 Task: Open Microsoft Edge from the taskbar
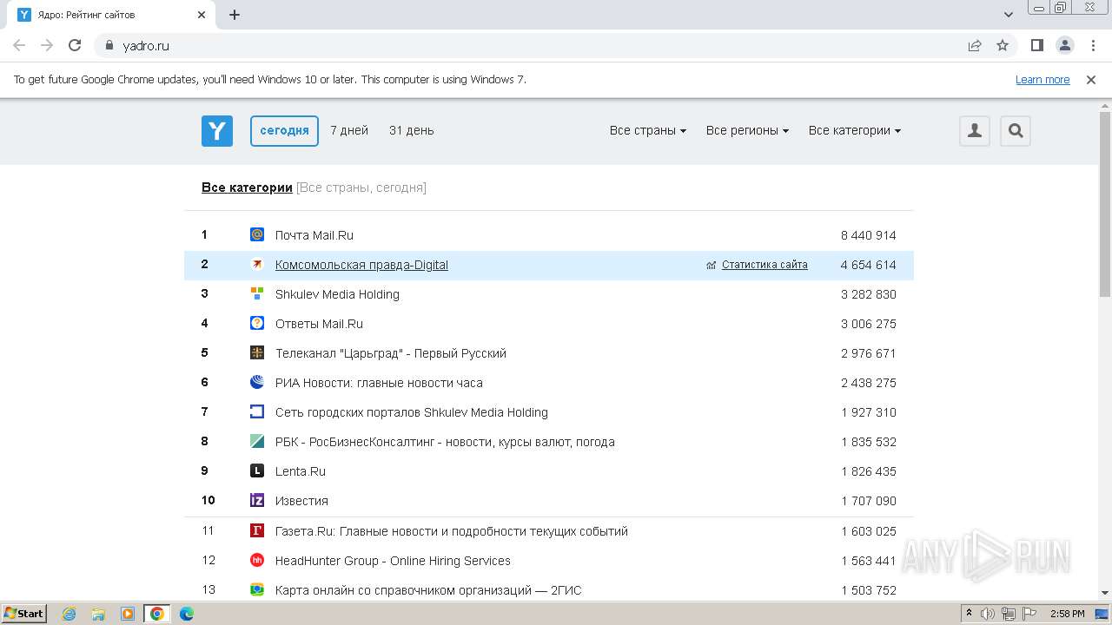(x=186, y=614)
